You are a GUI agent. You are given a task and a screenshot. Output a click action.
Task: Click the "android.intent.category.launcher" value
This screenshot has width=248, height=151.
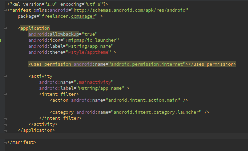tap(156, 112)
